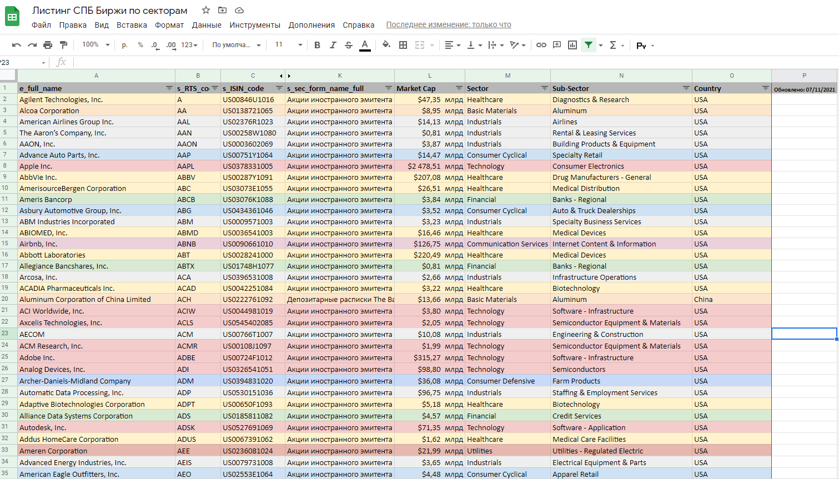Image resolution: width=839 pixels, height=479 pixels.
Task: Open more number formats 123 dropdown
Action: (189, 45)
